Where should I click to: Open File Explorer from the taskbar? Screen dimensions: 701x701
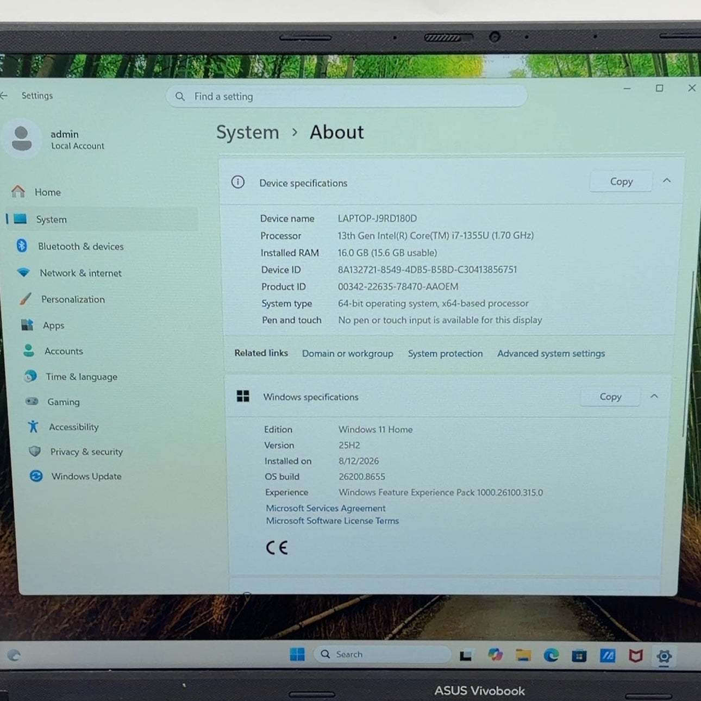click(523, 655)
